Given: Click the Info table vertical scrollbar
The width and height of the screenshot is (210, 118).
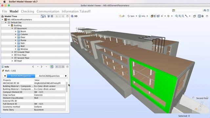Looking at the screenshot, I should (x=67, y=87).
